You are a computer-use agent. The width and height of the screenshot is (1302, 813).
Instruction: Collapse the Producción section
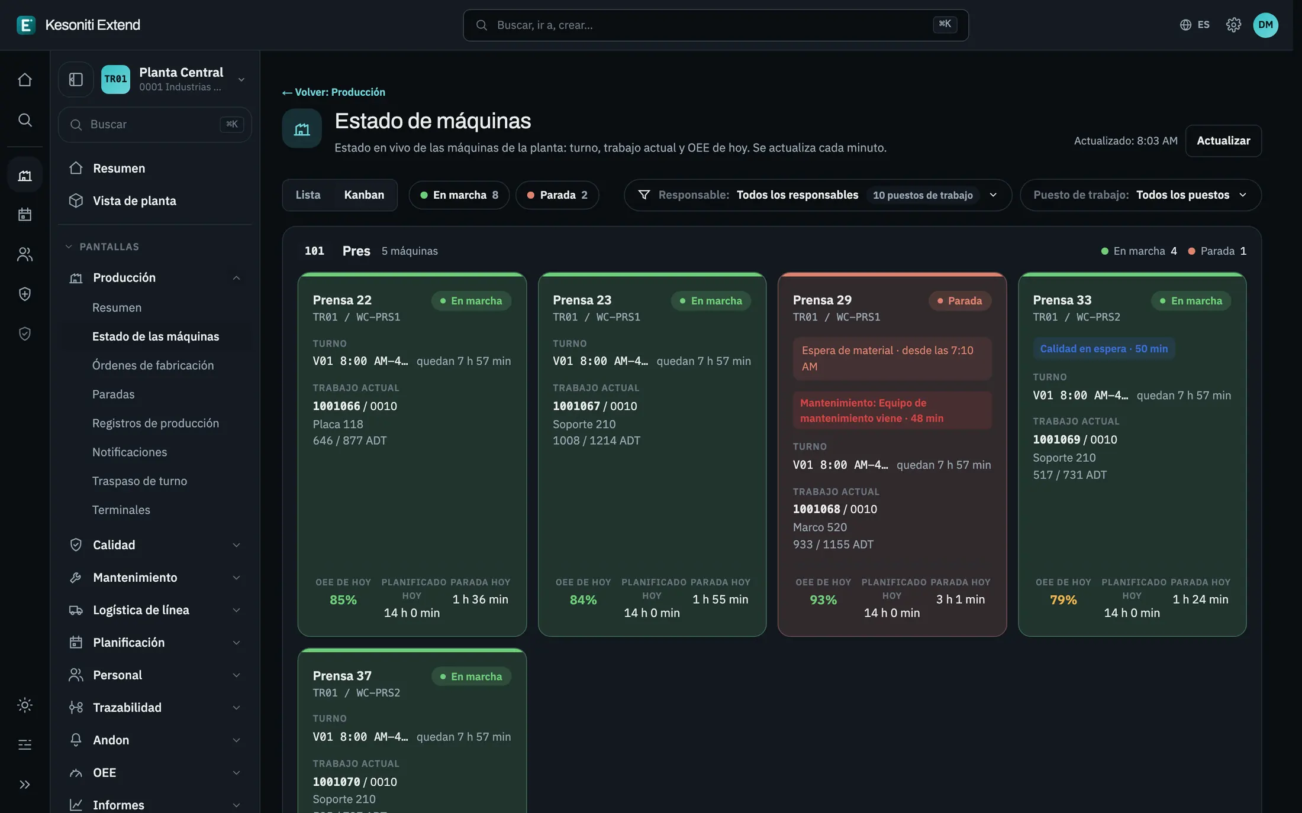tap(155, 278)
